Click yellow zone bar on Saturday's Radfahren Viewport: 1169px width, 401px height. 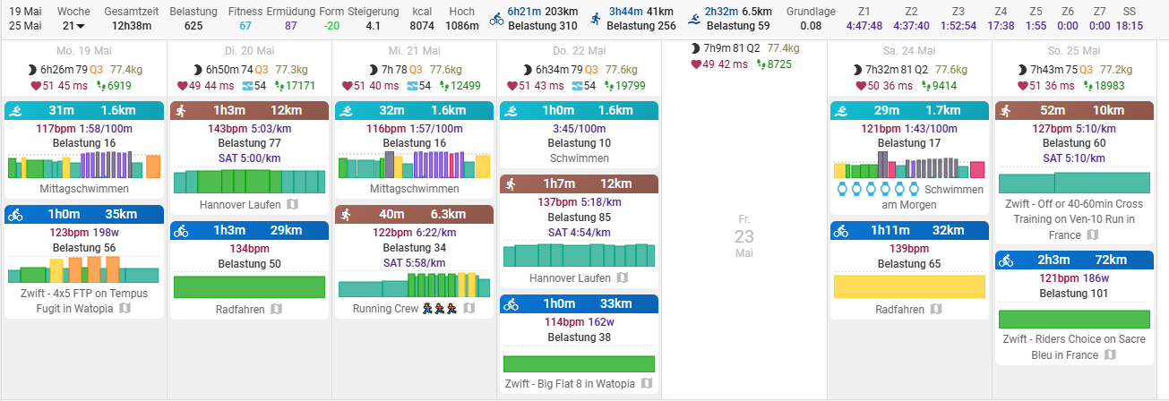(909, 286)
